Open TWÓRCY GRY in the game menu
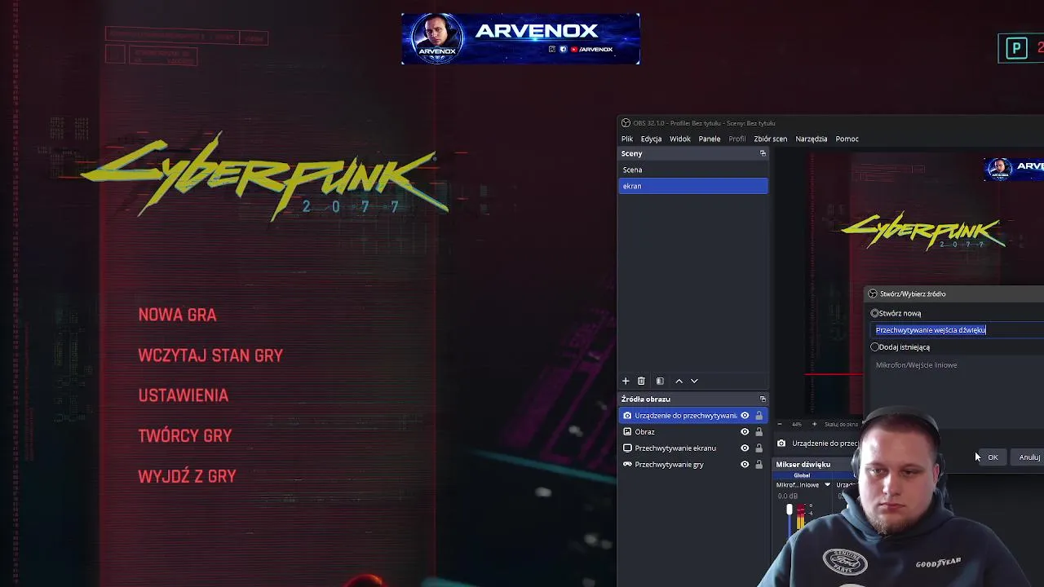Image resolution: width=1044 pixels, height=587 pixels. [185, 435]
